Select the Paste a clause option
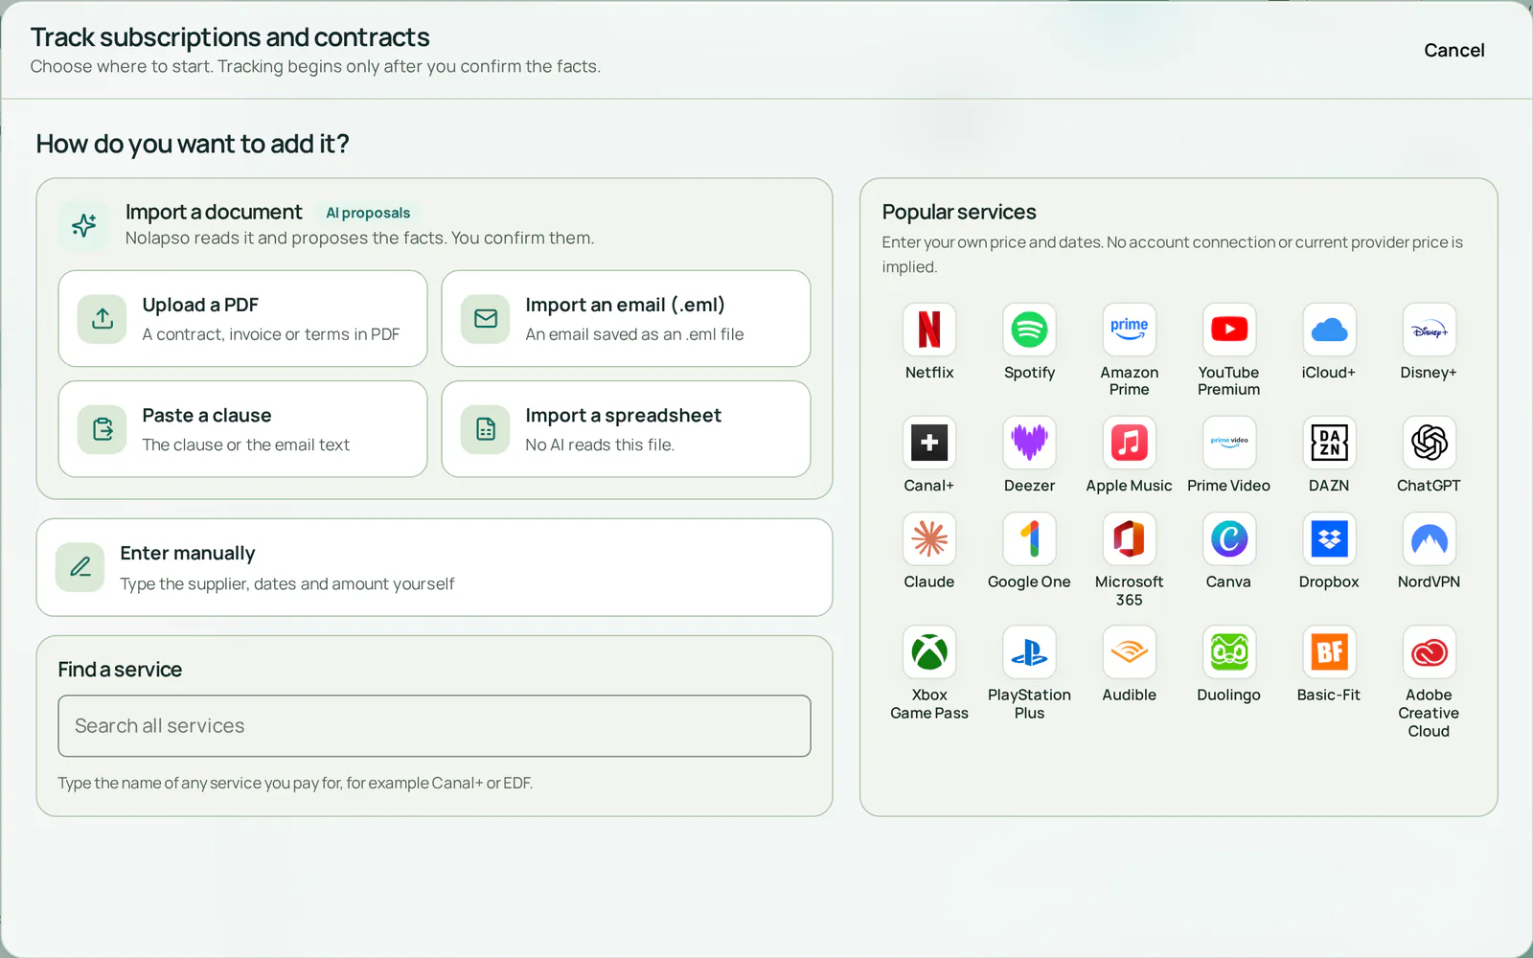Image resolution: width=1533 pixels, height=958 pixels. [242, 429]
